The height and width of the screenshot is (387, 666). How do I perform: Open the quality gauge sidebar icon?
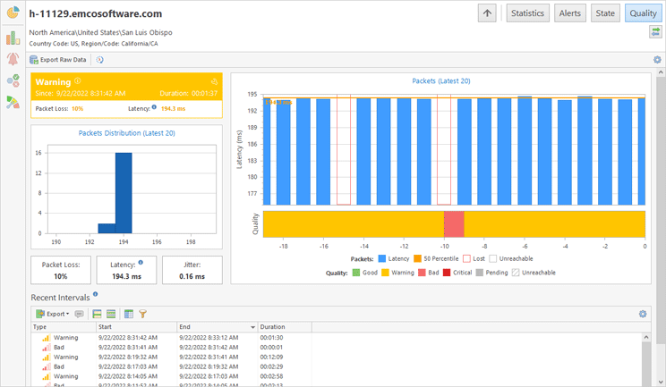[x=13, y=102]
